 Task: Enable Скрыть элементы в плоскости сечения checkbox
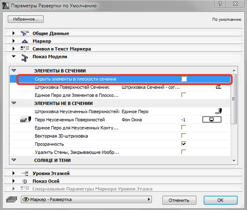tap(184, 79)
